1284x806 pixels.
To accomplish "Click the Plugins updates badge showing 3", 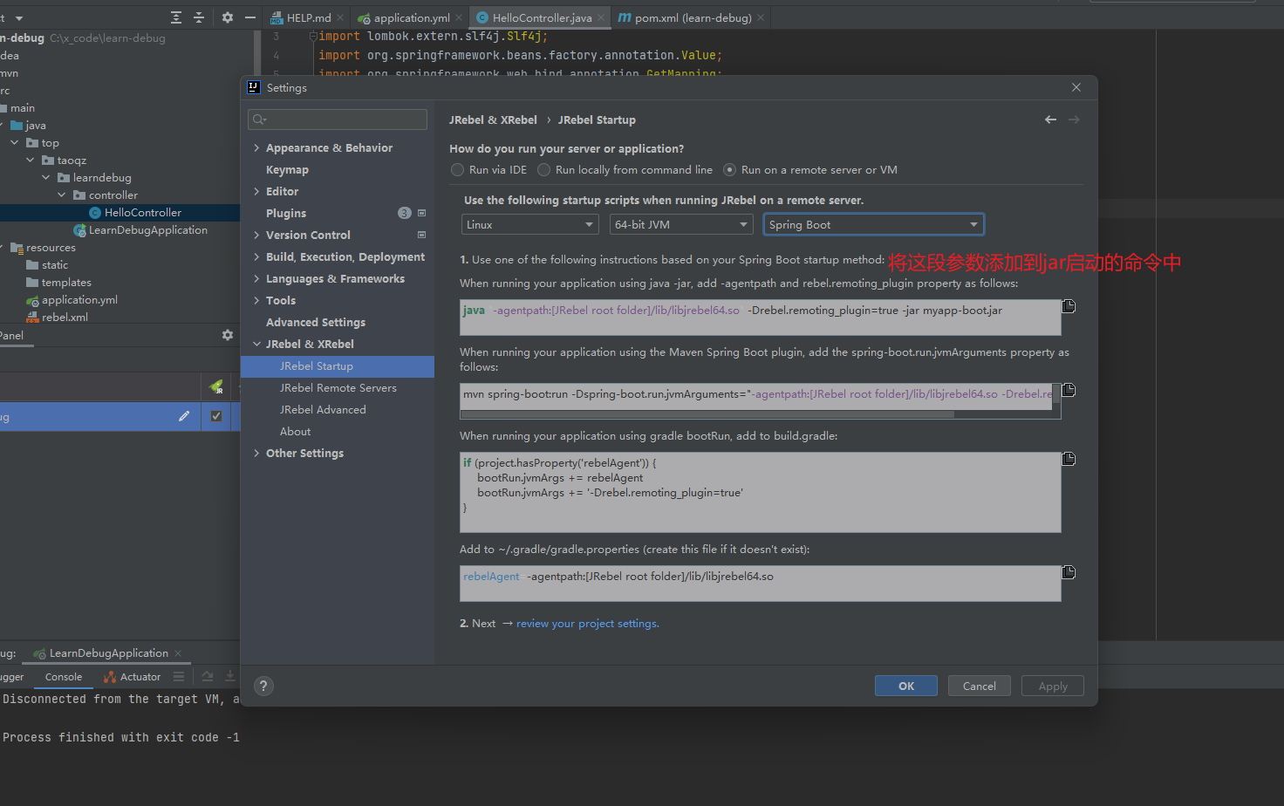I will point(405,213).
